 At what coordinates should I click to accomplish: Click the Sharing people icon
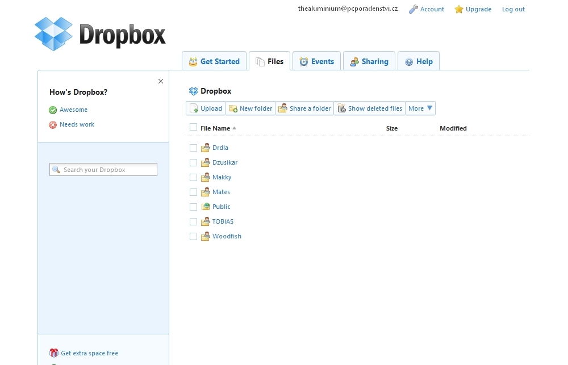354,62
